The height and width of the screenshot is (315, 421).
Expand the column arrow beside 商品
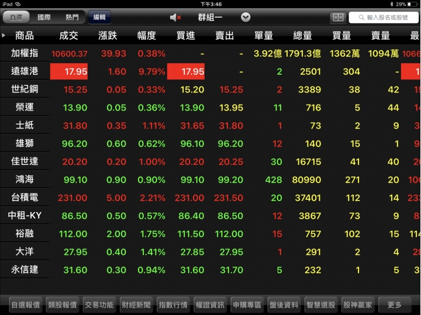(4, 35)
